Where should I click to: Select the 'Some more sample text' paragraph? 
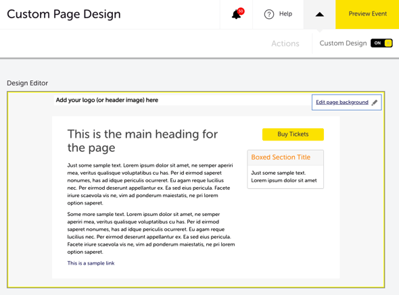151,233
